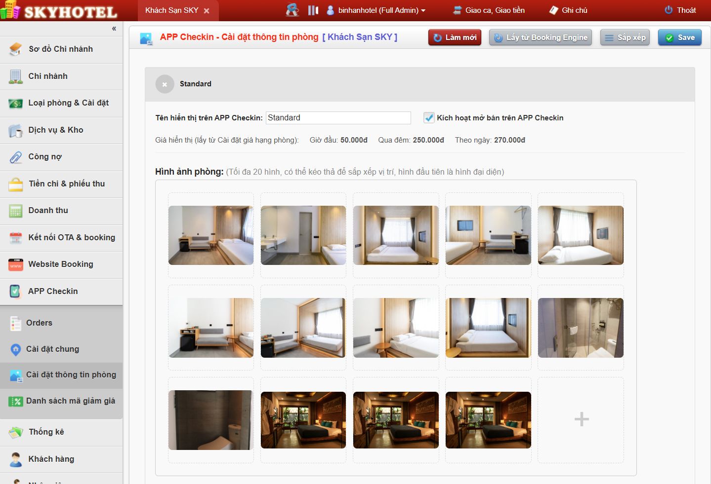This screenshot has height=484, width=711.
Task: Click the SKYHOTEL logo
Action: pyautogui.click(x=59, y=10)
